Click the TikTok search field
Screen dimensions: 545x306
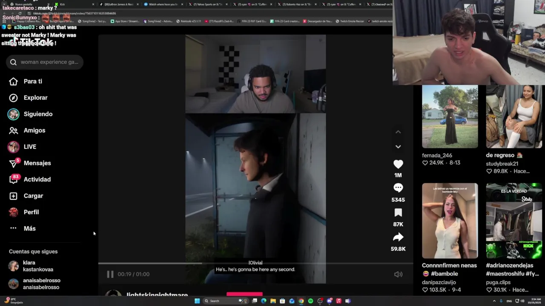pyautogui.click(x=45, y=62)
